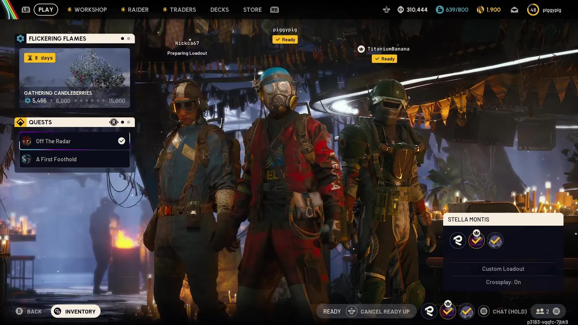Click the crowned leader avatar in Stella Montis panel

476,241
